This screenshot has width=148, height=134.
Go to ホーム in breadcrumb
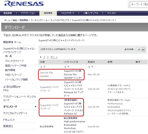tap(7, 20)
